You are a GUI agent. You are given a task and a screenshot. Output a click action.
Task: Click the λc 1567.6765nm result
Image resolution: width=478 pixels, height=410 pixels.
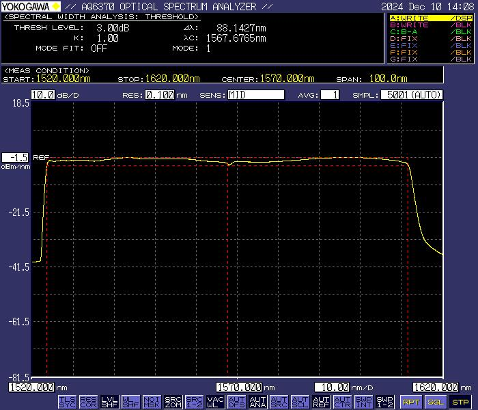tap(236, 38)
